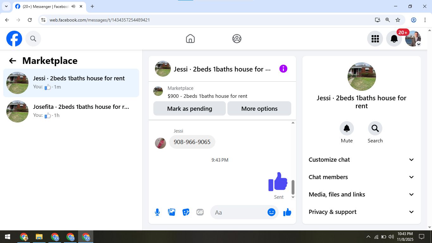Screen dimensions: 432x243
Task: Expand Chat members section
Action: click(361, 177)
